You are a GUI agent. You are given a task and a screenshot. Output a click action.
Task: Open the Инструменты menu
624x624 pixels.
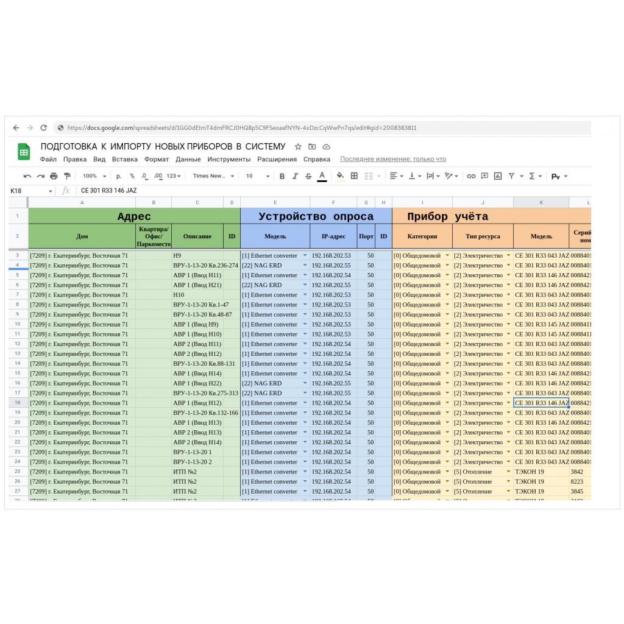point(229,159)
